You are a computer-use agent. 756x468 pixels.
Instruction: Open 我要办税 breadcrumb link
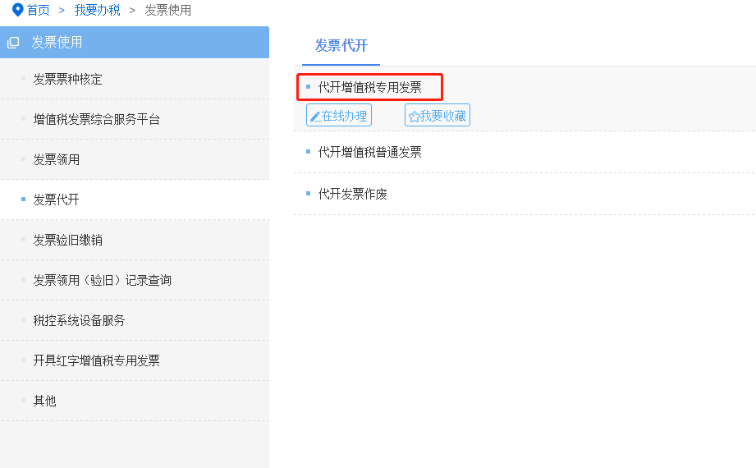[98, 10]
